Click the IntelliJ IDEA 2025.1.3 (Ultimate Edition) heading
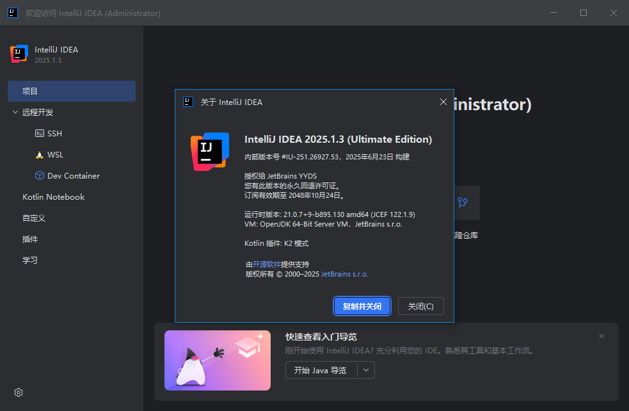The image size is (629, 411). pos(338,140)
